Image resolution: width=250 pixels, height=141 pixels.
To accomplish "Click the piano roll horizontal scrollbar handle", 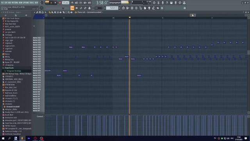I will 193,15.
